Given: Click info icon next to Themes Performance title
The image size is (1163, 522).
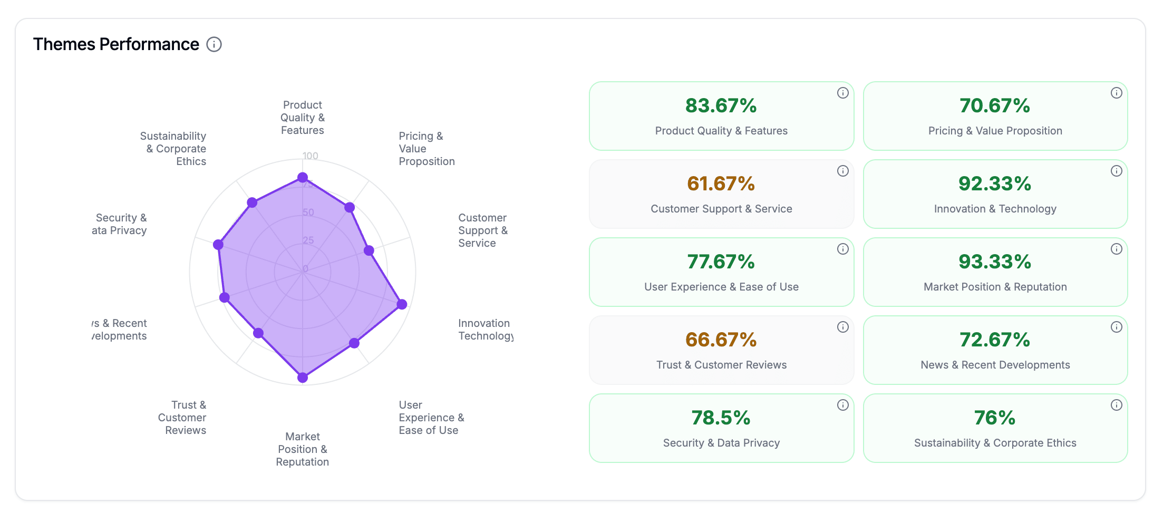Looking at the screenshot, I should pos(214,44).
